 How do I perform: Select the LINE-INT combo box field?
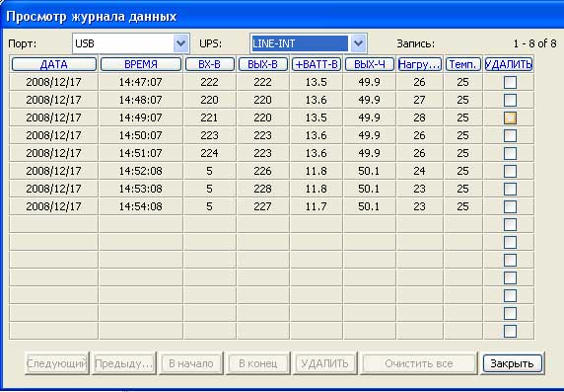click(308, 43)
